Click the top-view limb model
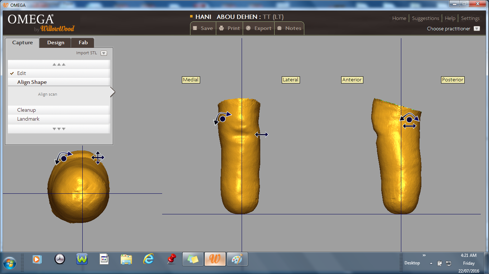The image size is (489, 274). [x=78, y=187]
